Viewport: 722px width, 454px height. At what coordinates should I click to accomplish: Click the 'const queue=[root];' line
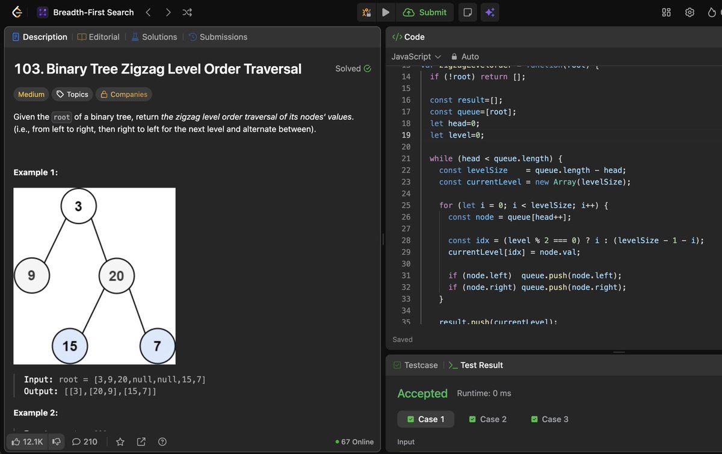473,111
